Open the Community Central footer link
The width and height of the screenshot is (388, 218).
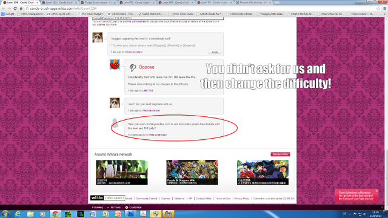[146, 199]
